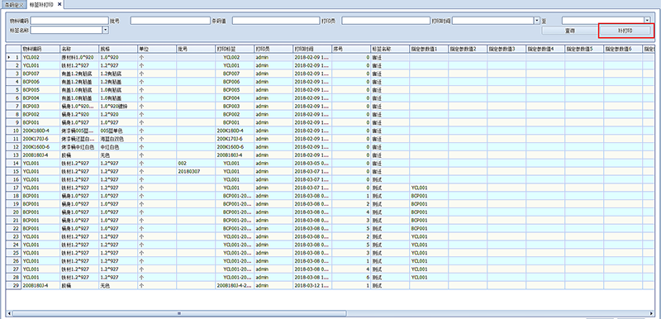Open the end date dropdown after 至
The width and height of the screenshot is (661, 319).
click(647, 20)
